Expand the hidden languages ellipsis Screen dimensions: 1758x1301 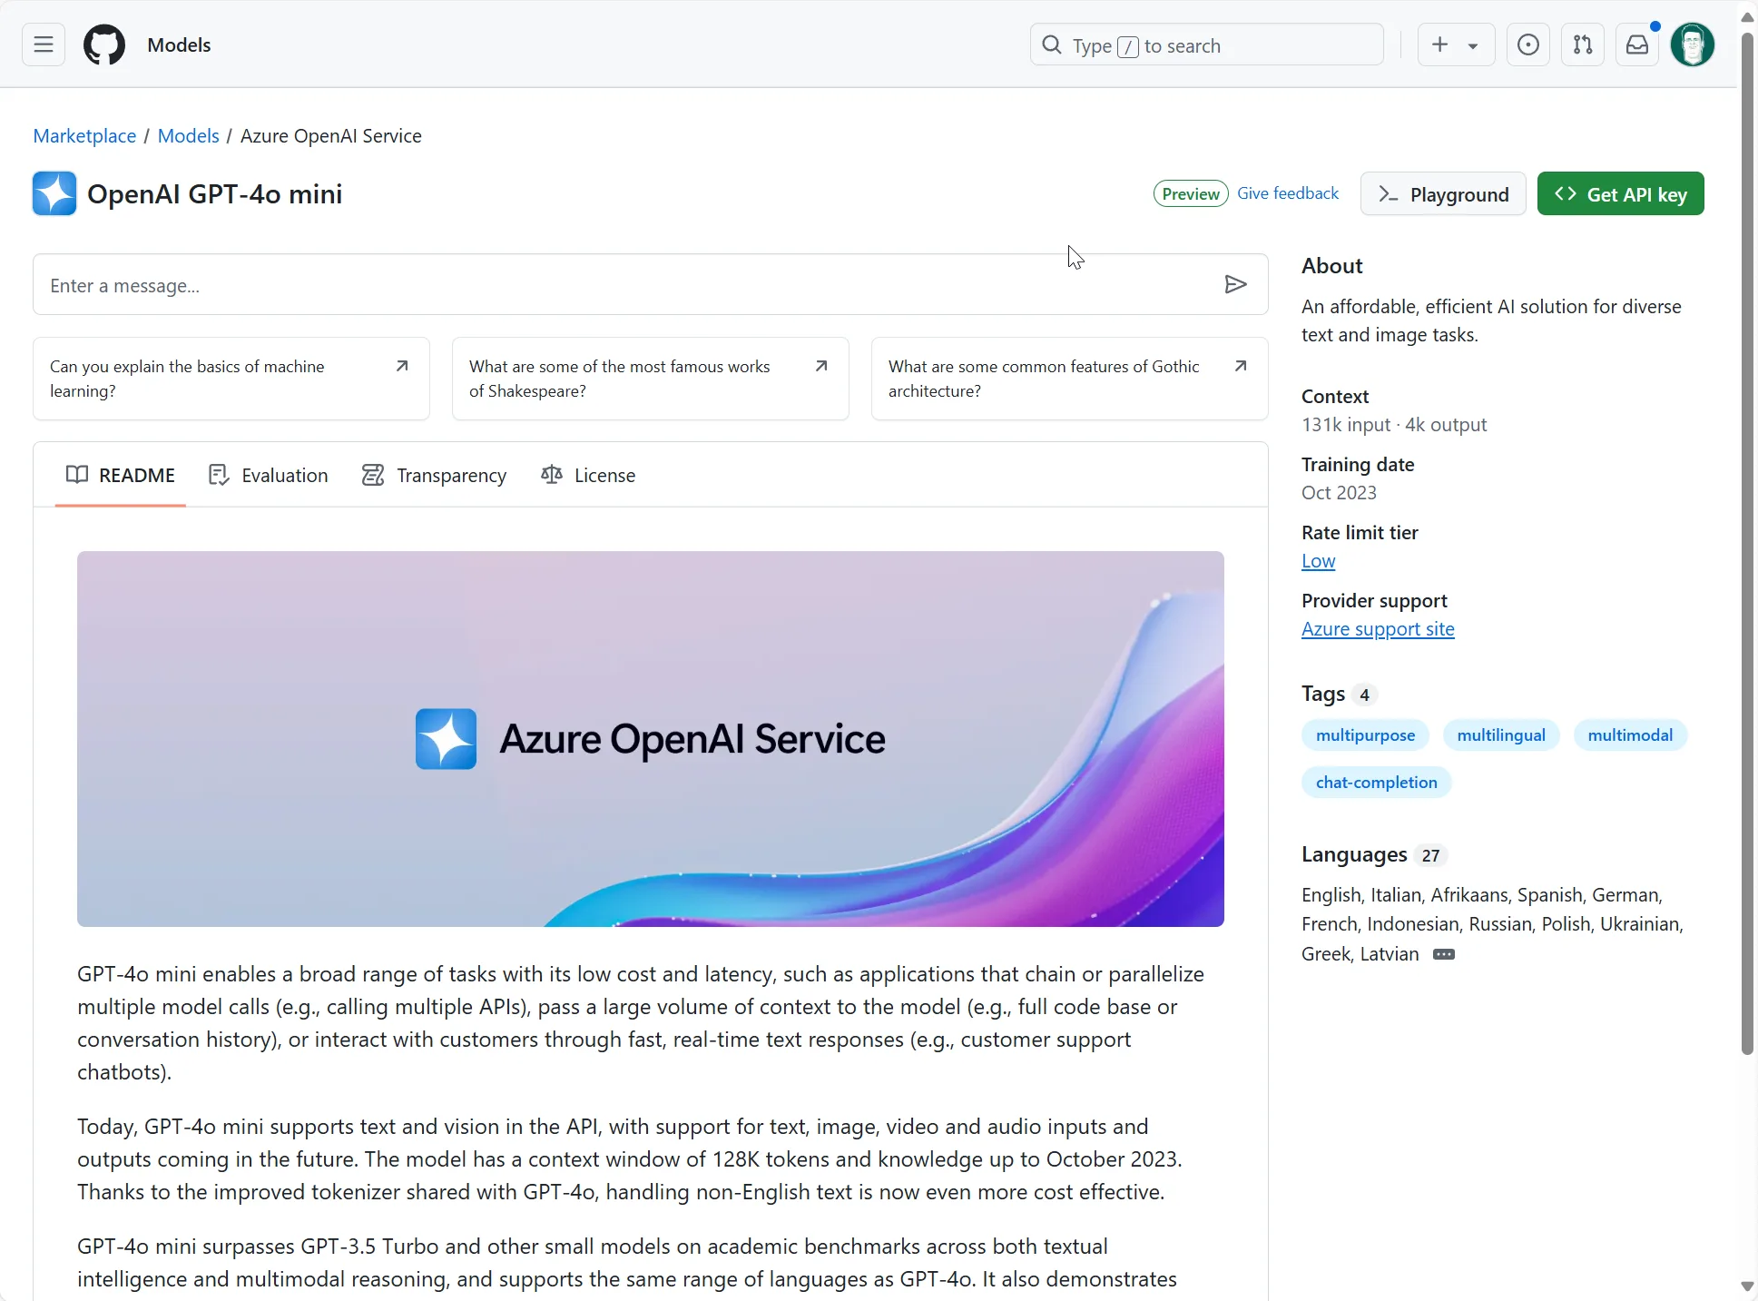tap(1443, 954)
